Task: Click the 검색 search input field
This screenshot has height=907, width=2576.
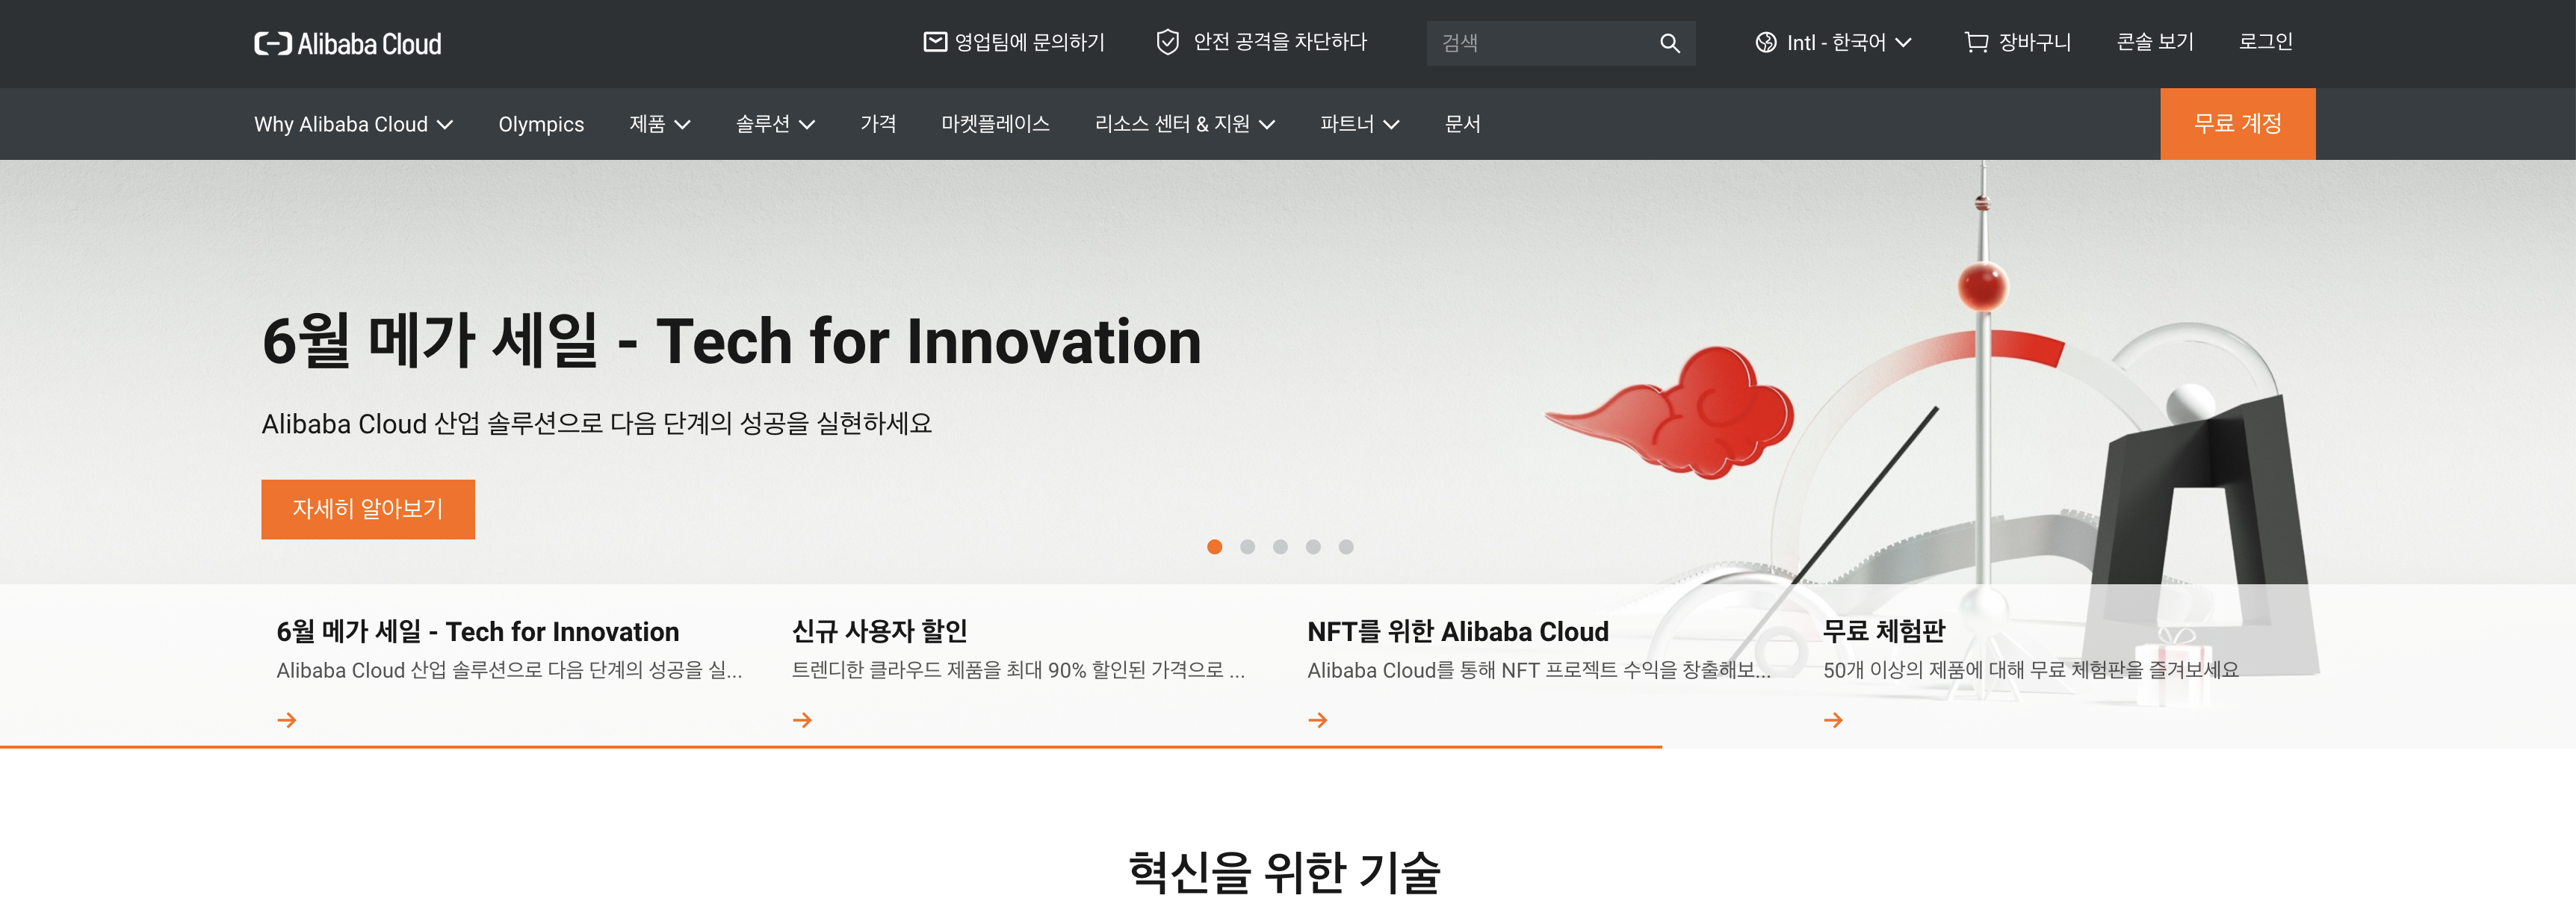Action: pyautogui.click(x=1540, y=43)
